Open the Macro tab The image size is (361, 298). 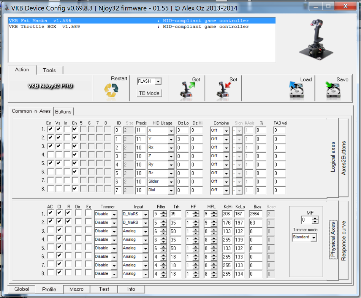coord(76,289)
